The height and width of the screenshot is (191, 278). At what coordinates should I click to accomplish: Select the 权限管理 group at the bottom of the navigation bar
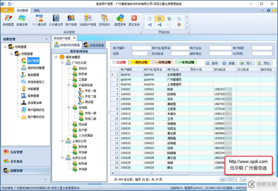point(26,171)
